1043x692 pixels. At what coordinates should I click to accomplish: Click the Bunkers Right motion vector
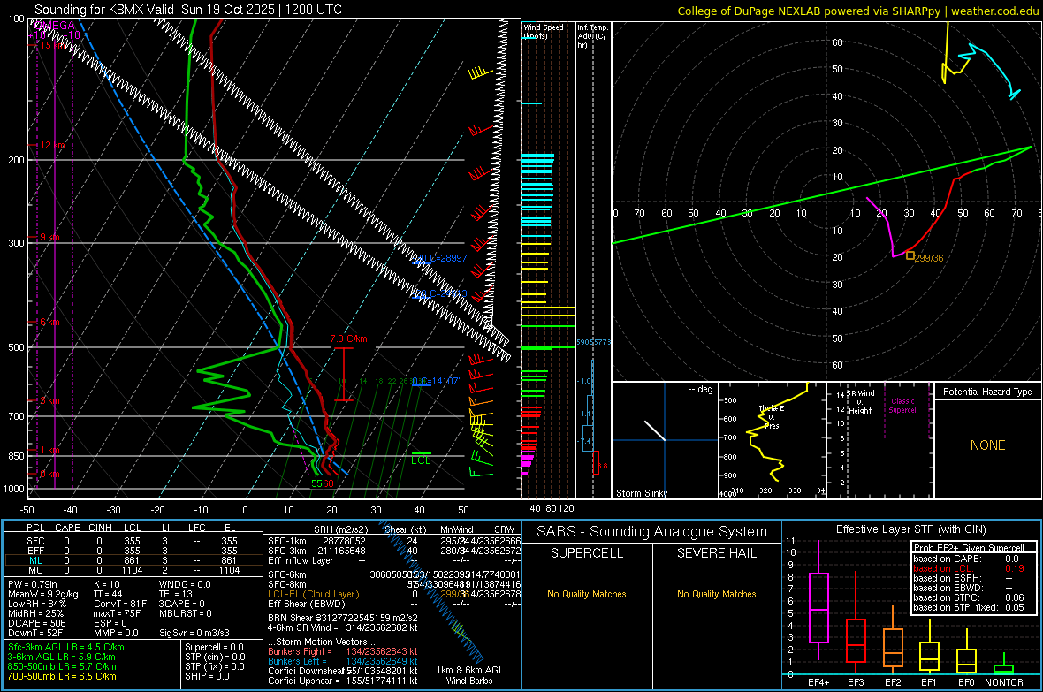pos(343,652)
